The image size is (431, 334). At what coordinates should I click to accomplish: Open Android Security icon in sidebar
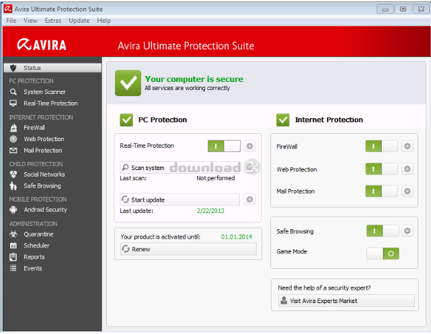click(x=13, y=210)
